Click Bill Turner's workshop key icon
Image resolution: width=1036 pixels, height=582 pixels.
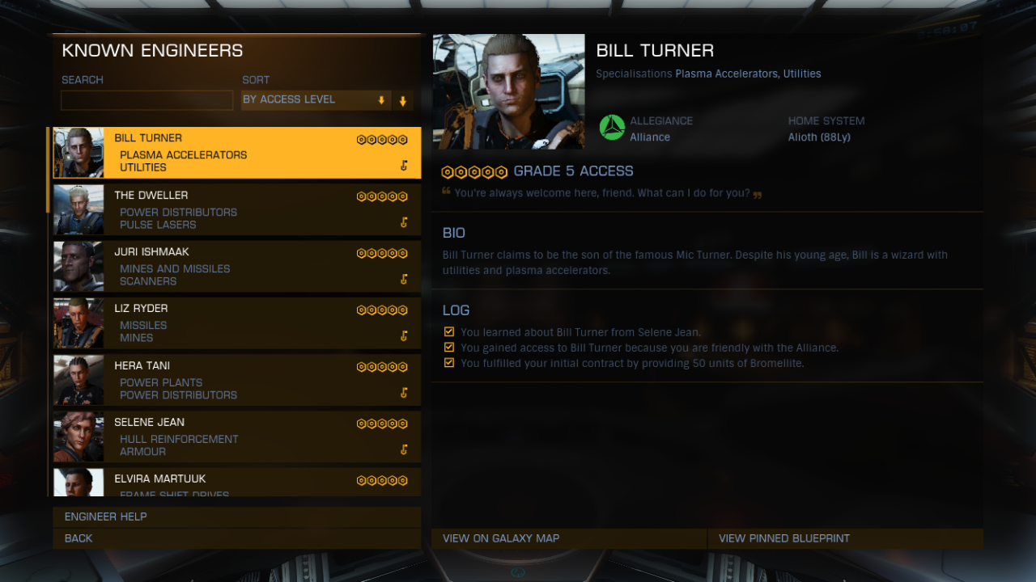coord(404,166)
